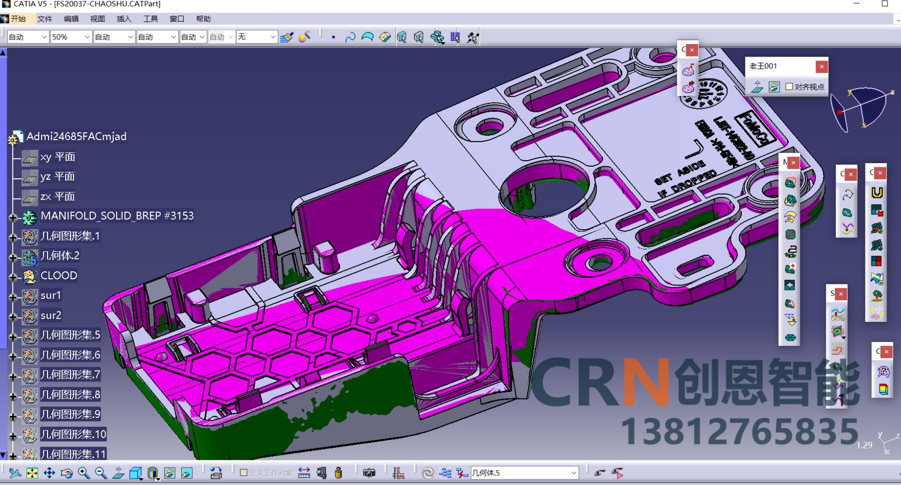Click the Zoom In magnifier
The width and height of the screenshot is (901, 485).
click(84, 473)
